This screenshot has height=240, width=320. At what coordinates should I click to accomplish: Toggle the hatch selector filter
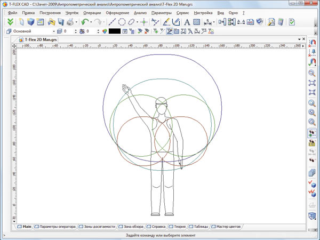pyautogui.click(x=177, y=31)
